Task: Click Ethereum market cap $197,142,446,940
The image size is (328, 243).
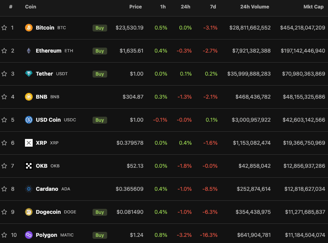Action: (x=303, y=51)
